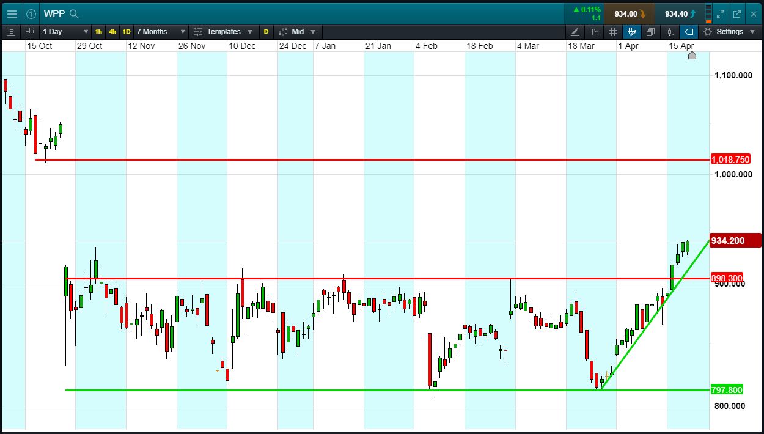This screenshot has width=764, height=434.
Task: Click the yellow D default template button
Action: coord(266,32)
